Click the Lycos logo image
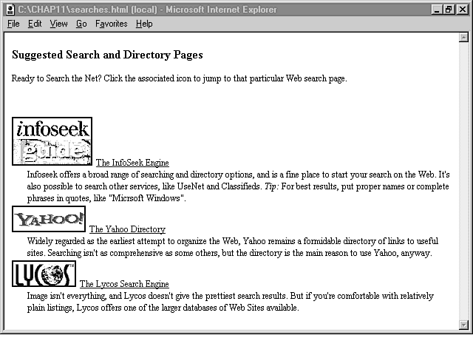Image resolution: width=473 pixels, height=338 pixels. 44,273
